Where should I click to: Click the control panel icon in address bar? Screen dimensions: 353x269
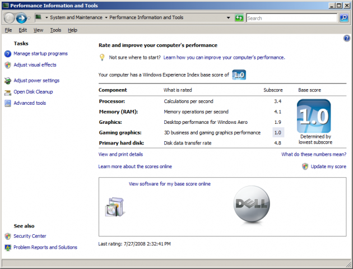pos(39,17)
